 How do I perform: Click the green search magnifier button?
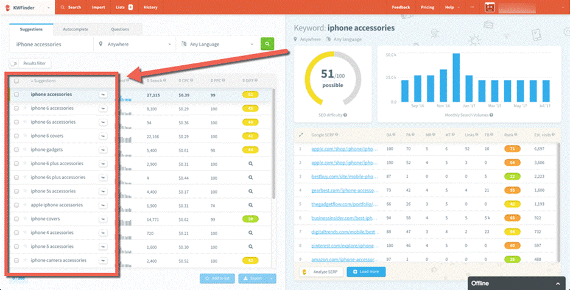click(x=267, y=44)
